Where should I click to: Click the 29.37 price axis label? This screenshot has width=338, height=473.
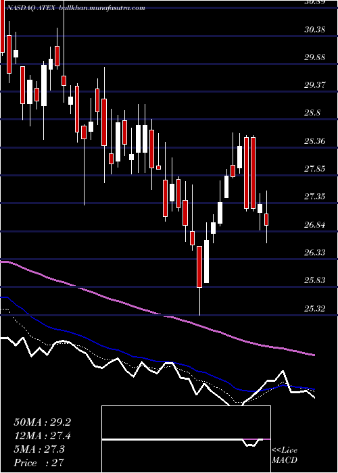pos(314,85)
